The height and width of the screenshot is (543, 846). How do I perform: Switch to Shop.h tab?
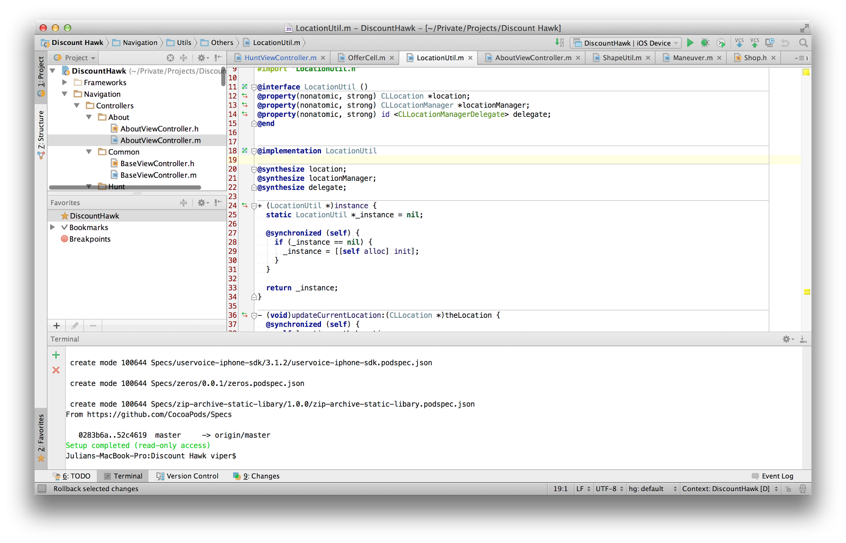tap(755, 58)
